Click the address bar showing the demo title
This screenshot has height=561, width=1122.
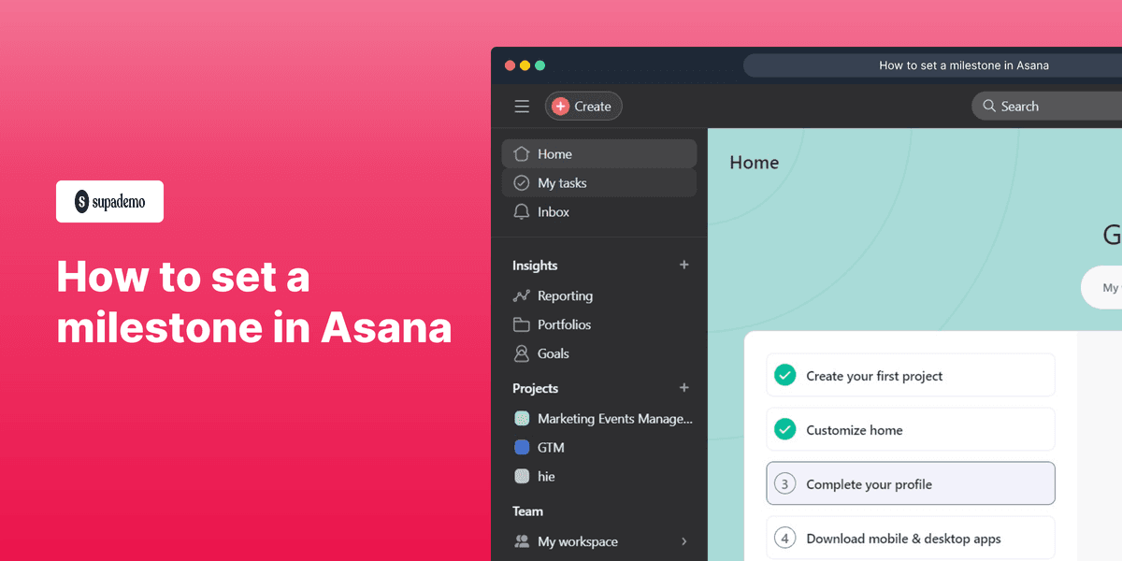click(964, 65)
